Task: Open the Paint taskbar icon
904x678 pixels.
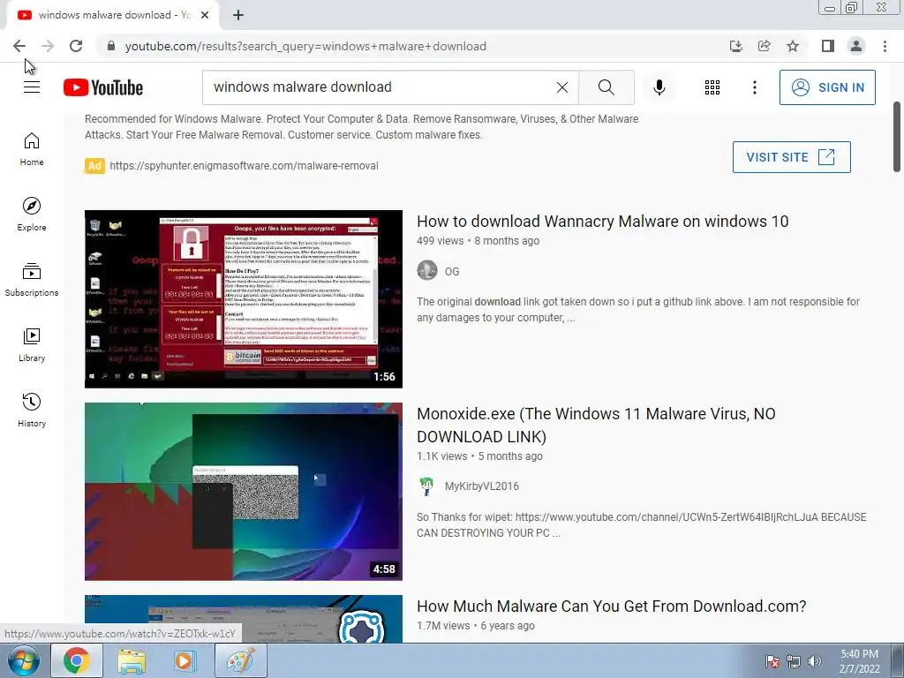Action: (241, 660)
